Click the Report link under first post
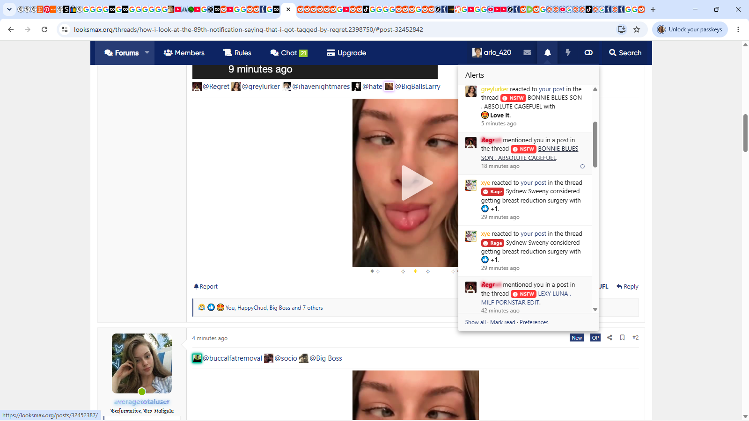The image size is (749, 421). [x=206, y=287]
